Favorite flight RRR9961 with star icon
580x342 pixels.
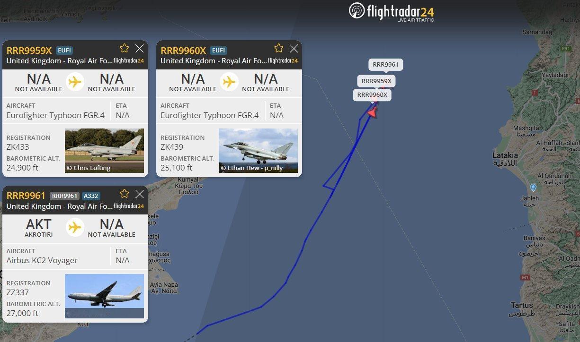[x=125, y=193]
